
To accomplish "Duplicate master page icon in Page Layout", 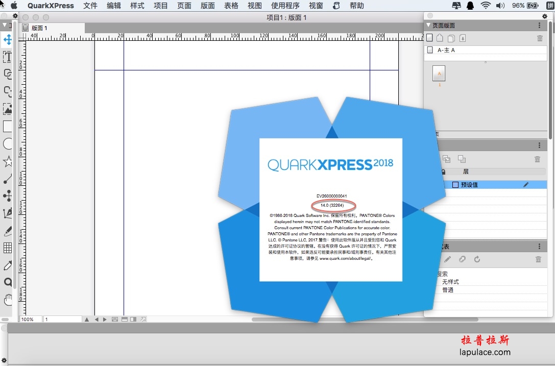I will 451,38.
